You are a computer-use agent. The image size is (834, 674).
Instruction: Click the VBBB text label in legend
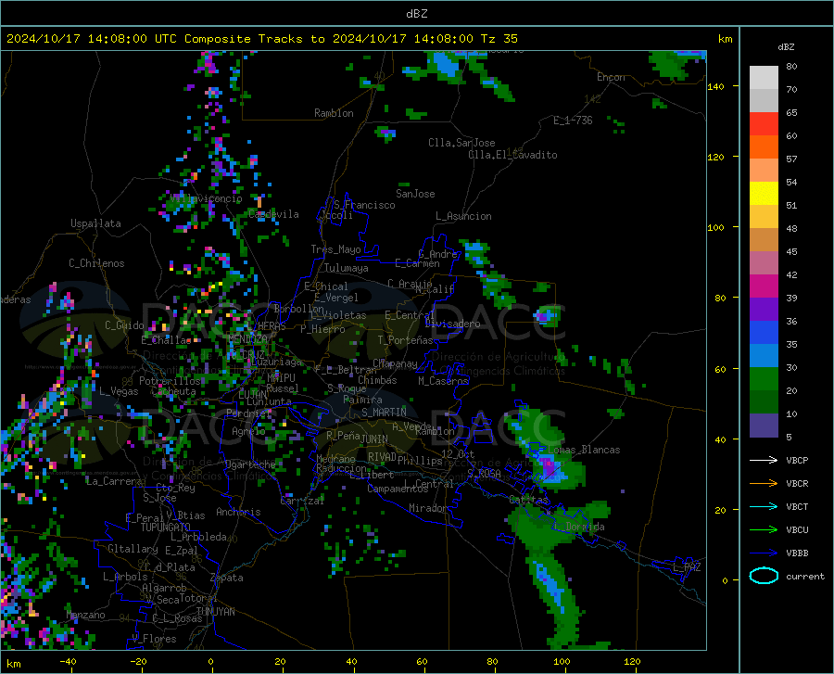click(x=797, y=553)
